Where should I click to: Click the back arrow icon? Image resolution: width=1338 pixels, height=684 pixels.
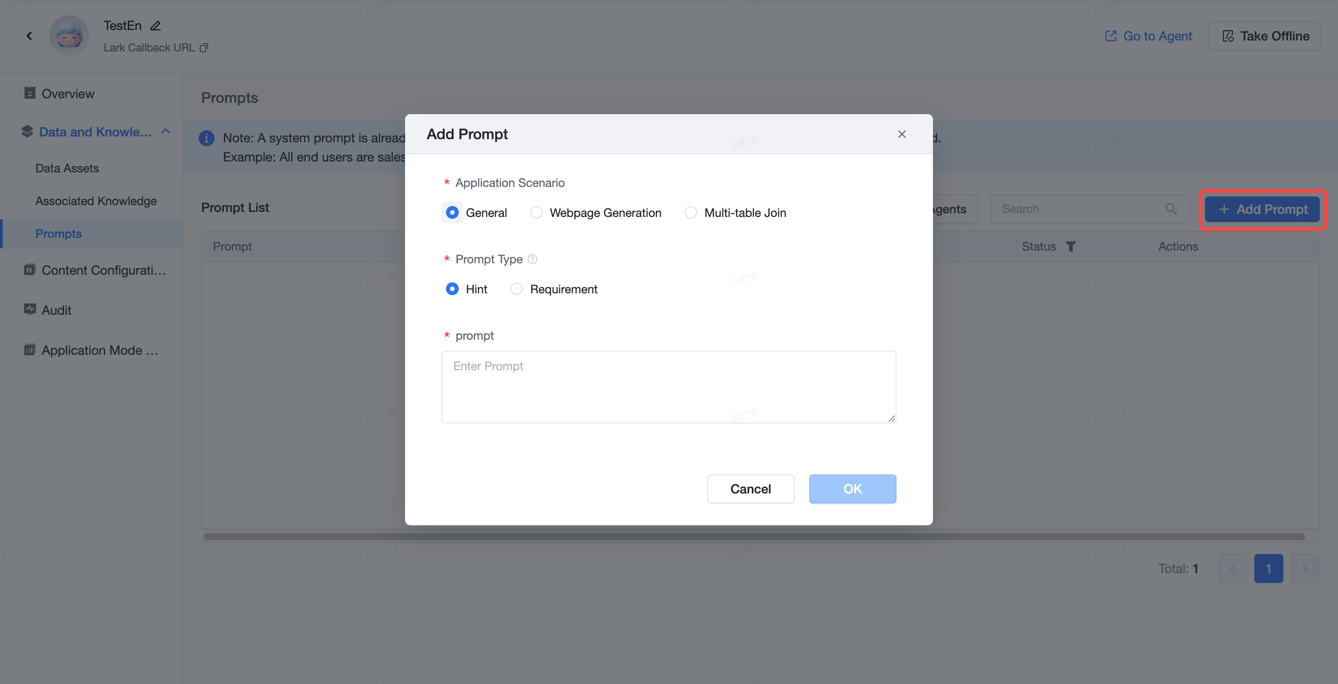coord(29,36)
